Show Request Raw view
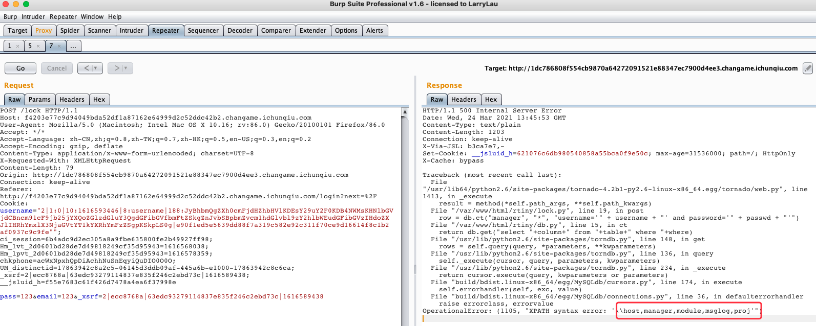This screenshot has width=816, height=326. click(14, 100)
